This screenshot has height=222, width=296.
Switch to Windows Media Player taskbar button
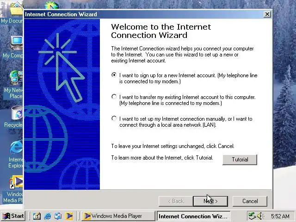[118, 216]
